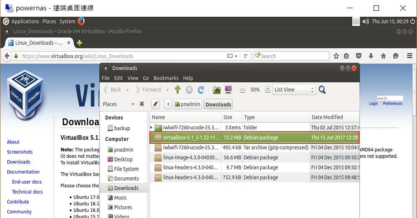Close the Places side pane
Screen dimensions: 417x218
coord(142,104)
